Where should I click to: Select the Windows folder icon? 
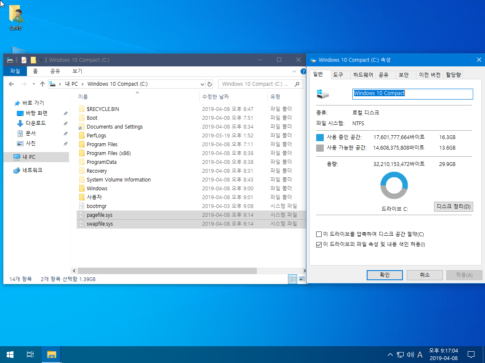pos(82,188)
